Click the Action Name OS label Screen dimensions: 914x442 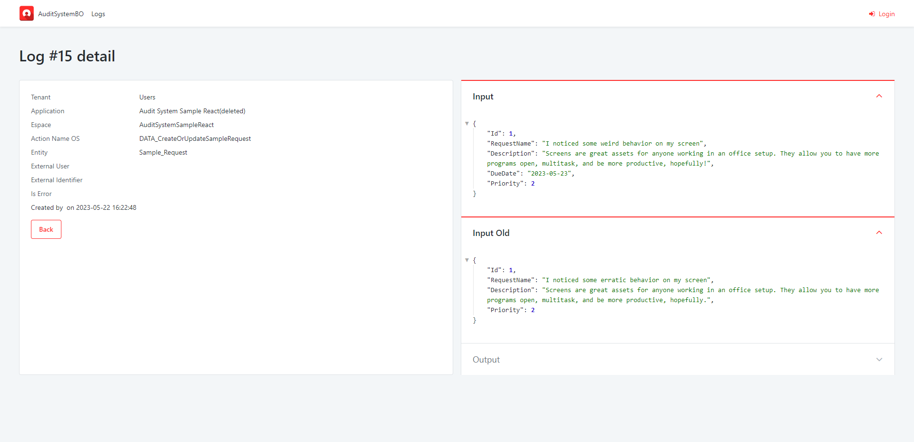click(x=55, y=138)
